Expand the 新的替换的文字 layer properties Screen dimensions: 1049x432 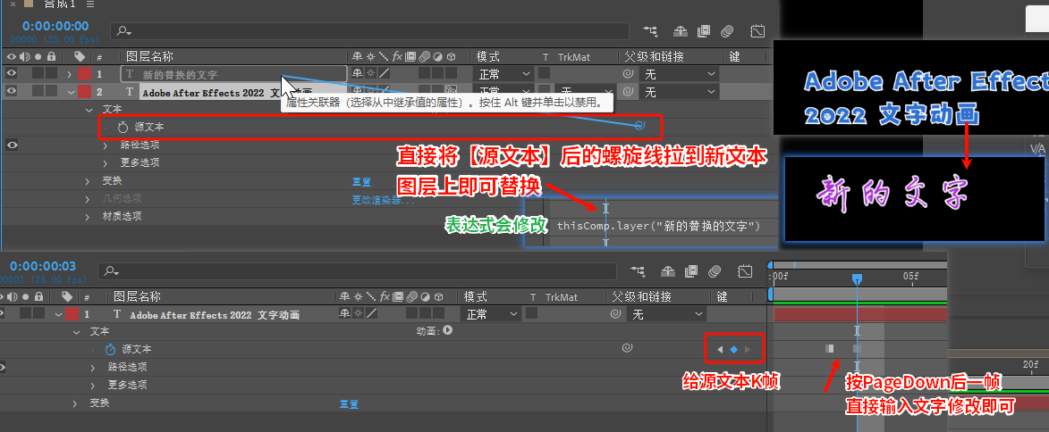tap(70, 74)
